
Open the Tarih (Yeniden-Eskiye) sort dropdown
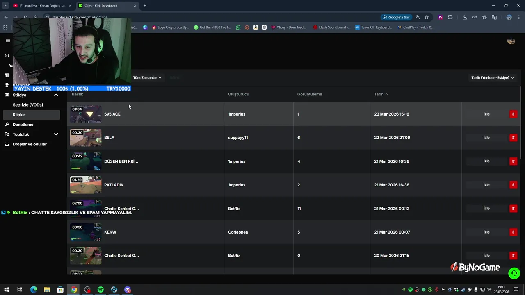493,77
